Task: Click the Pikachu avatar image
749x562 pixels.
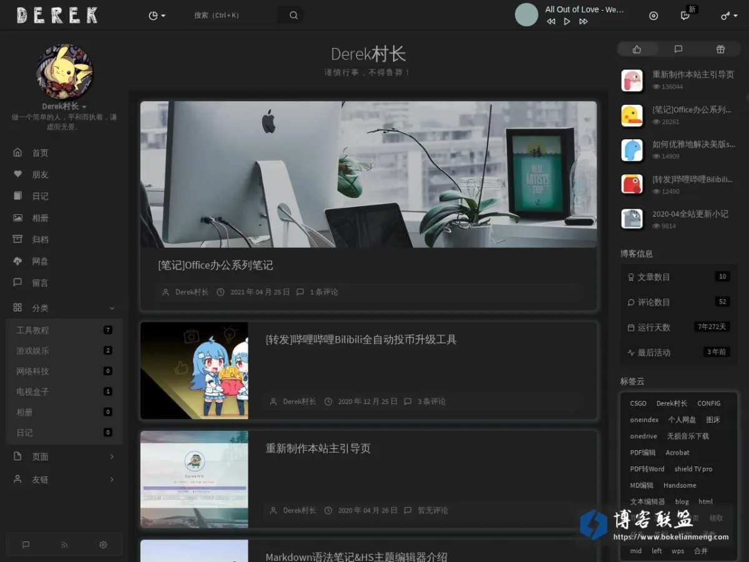Action: point(65,72)
